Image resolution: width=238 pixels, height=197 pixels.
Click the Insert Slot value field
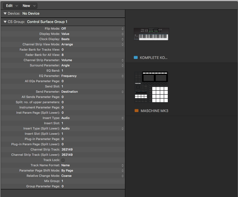(62, 123)
